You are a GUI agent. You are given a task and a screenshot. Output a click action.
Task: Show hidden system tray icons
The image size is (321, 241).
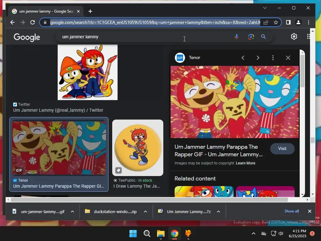[253, 233]
